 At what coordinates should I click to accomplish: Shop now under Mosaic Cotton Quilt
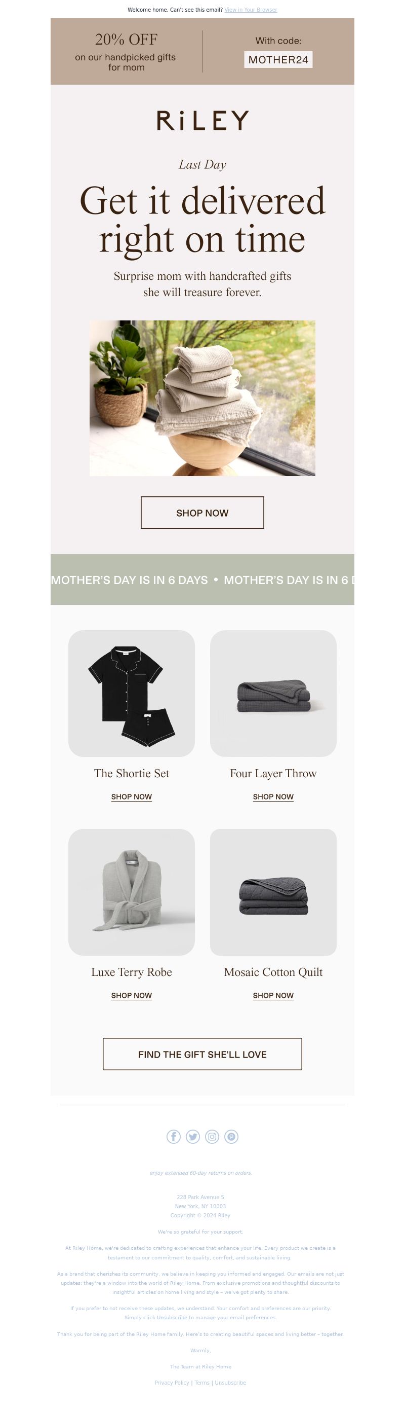(x=273, y=996)
